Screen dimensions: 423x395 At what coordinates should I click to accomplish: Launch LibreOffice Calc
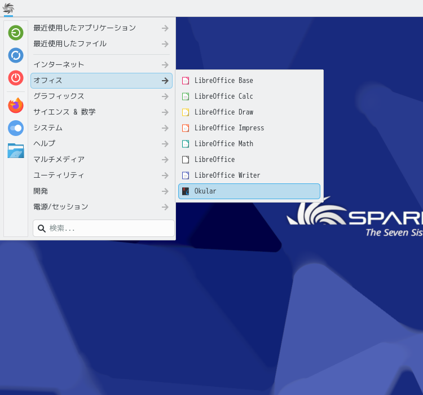click(249, 96)
